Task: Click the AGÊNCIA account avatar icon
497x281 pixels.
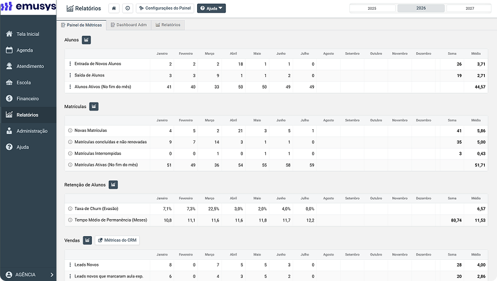Action: click(x=9, y=275)
